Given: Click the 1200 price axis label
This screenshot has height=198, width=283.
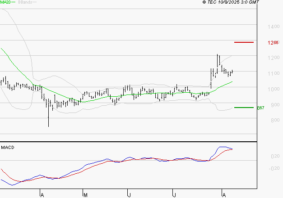Looking at the screenshot, I should coord(274,58).
